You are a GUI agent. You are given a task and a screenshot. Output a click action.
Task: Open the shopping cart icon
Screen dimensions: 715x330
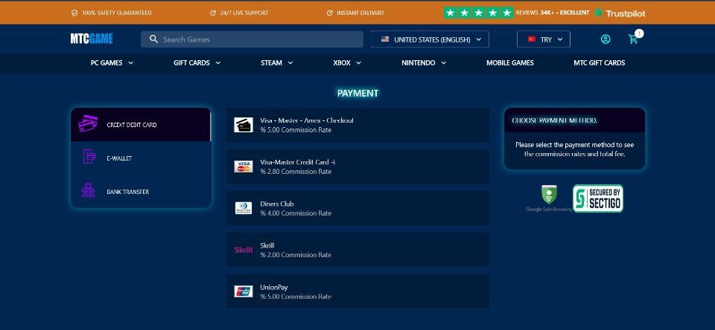[x=633, y=39]
